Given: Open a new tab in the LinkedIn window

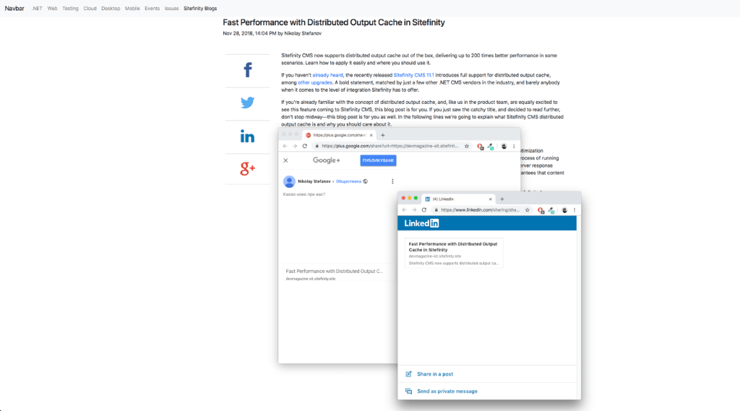Looking at the screenshot, I should [x=502, y=199].
